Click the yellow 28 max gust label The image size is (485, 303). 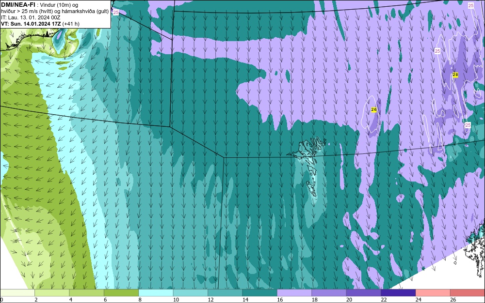pyautogui.click(x=455, y=75)
